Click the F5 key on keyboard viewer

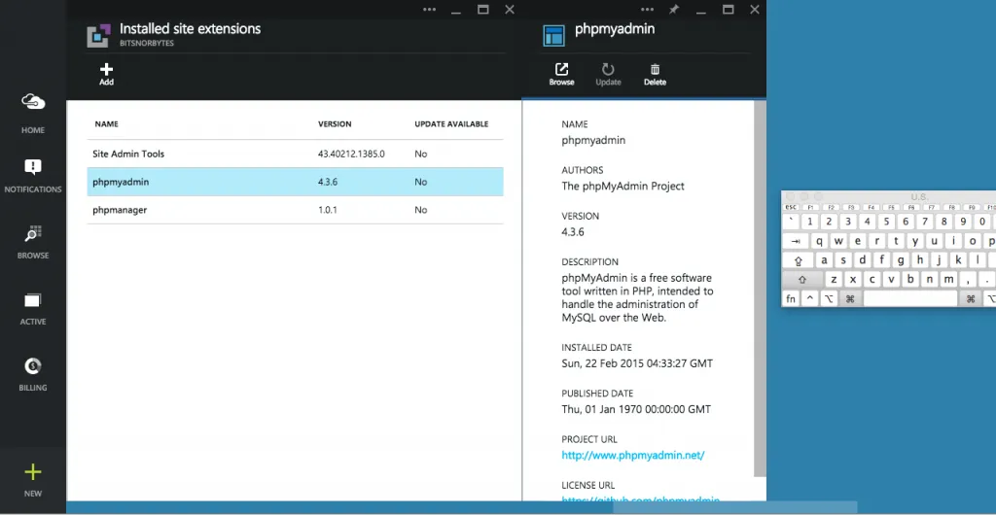click(x=891, y=207)
